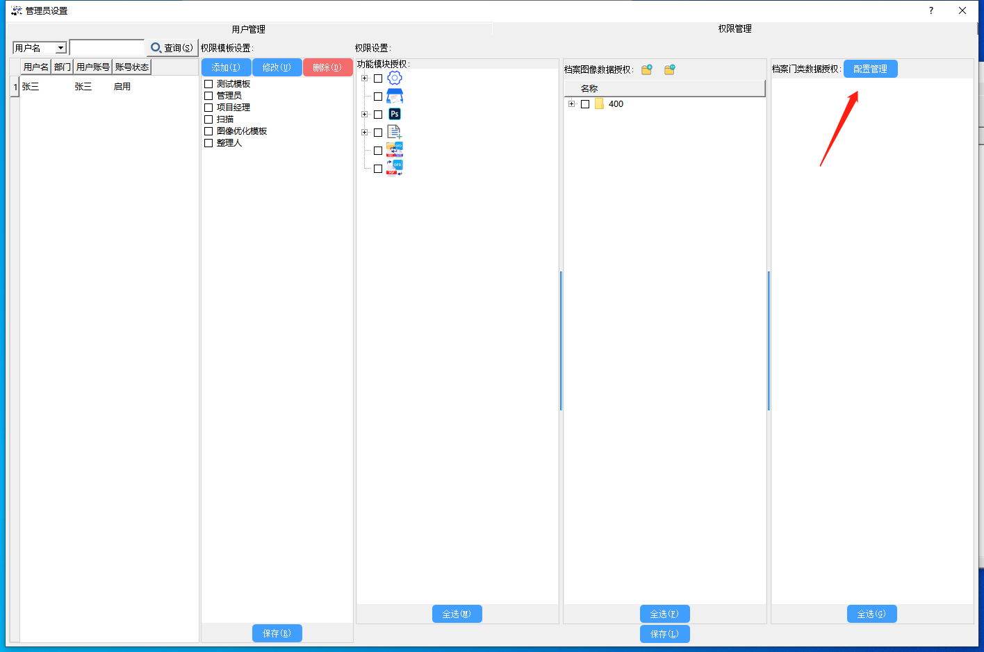Click the folder with plus icon
The width and height of the screenshot is (984, 652).
[647, 69]
